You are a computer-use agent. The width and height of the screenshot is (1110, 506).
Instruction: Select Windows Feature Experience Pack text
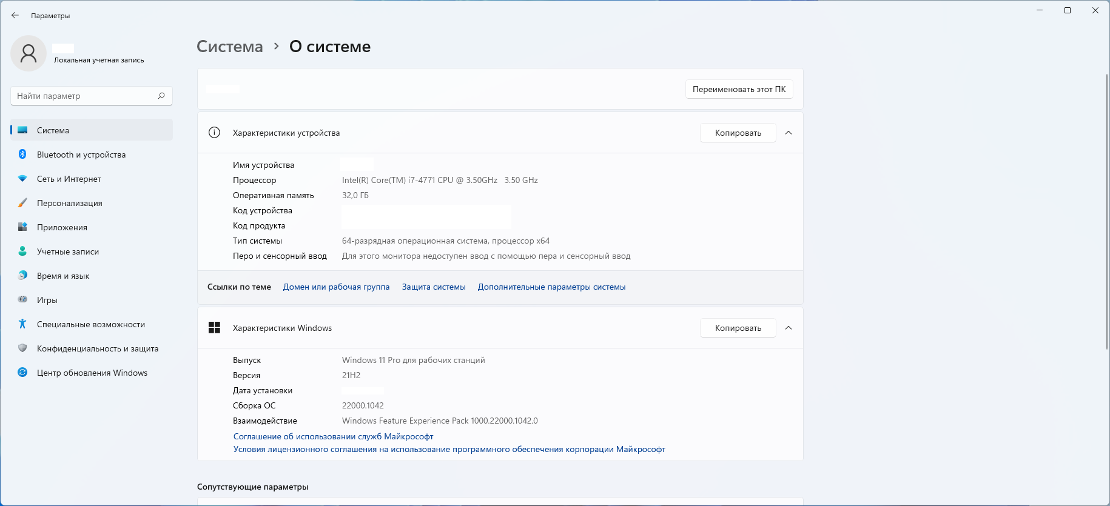440,421
